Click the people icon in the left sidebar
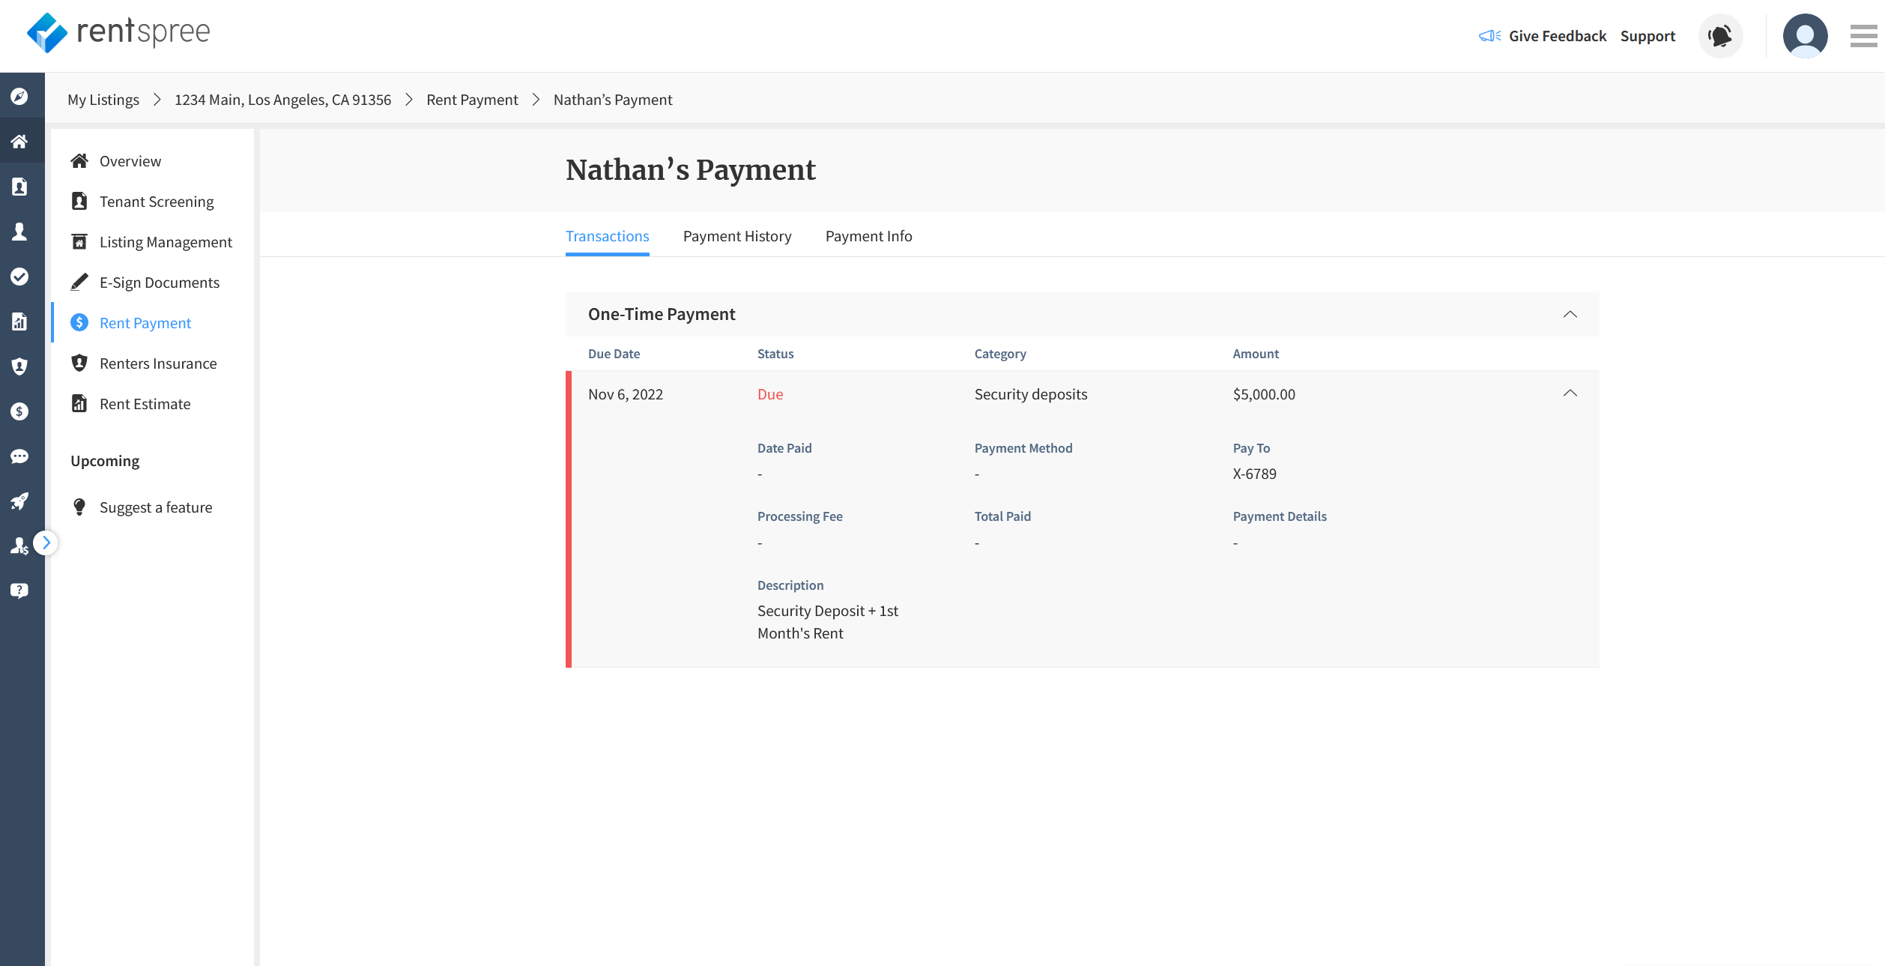The image size is (1885, 966). [20, 231]
